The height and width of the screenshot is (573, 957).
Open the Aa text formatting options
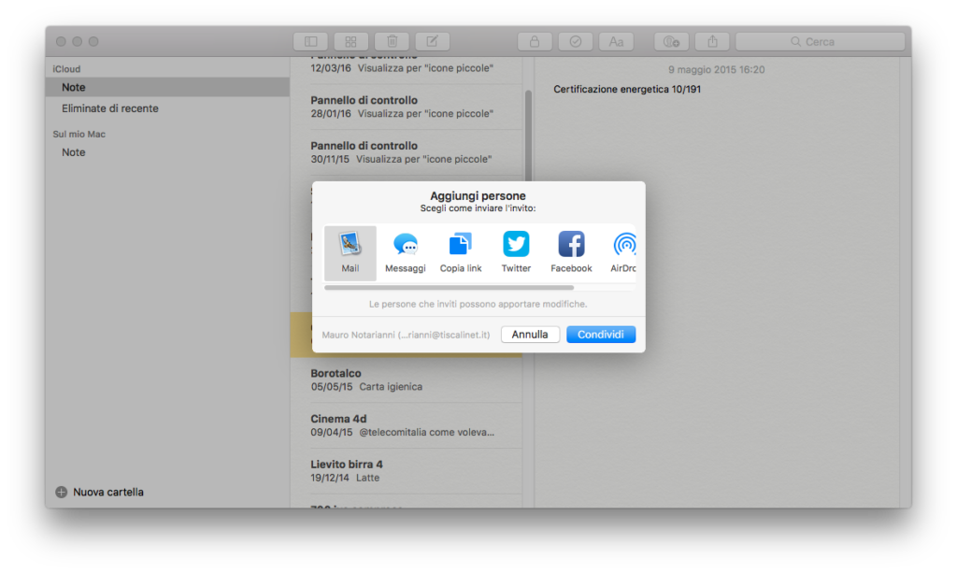pos(616,41)
